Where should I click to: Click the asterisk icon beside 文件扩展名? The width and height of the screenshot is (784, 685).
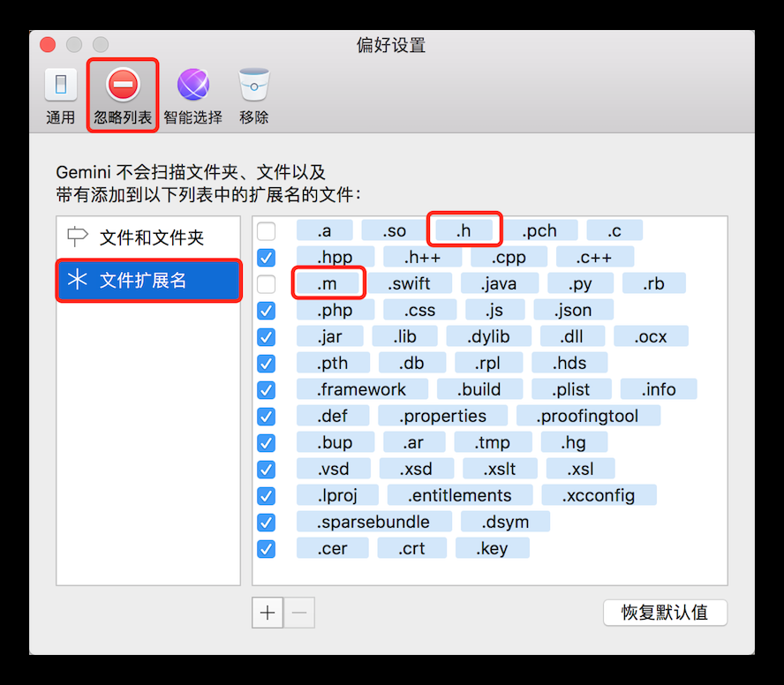click(76, 281)
